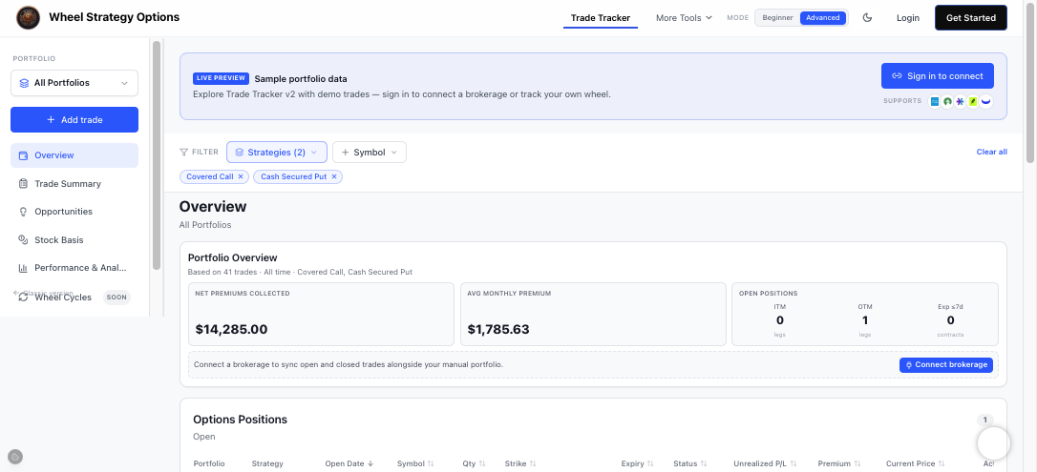
Task: Click the Wheel Cycles refresh icon
Action: pos(23,298)
